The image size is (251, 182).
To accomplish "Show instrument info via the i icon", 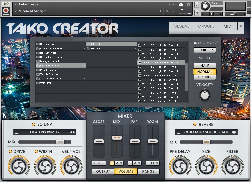I will pos(189,5).
